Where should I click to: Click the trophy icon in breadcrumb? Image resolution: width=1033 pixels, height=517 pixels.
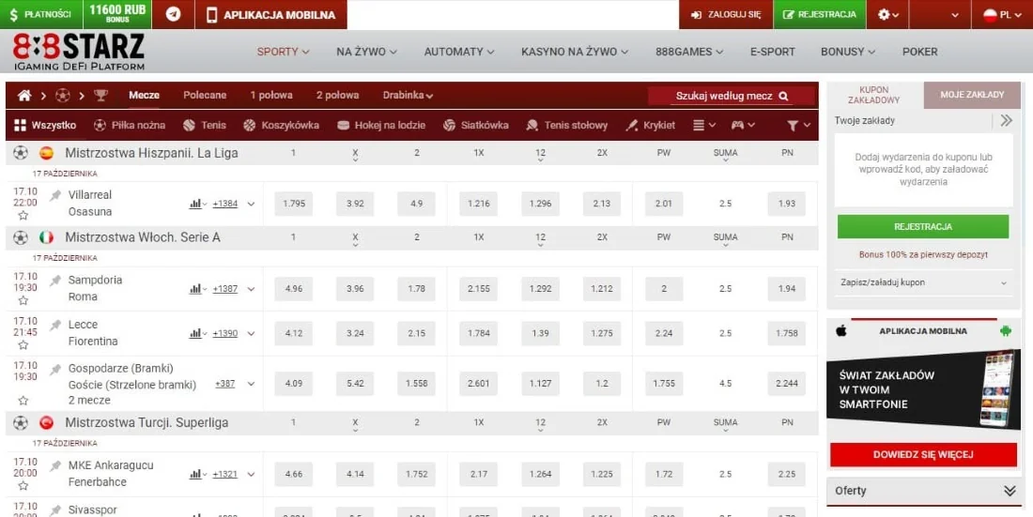[x=100, y=96]
